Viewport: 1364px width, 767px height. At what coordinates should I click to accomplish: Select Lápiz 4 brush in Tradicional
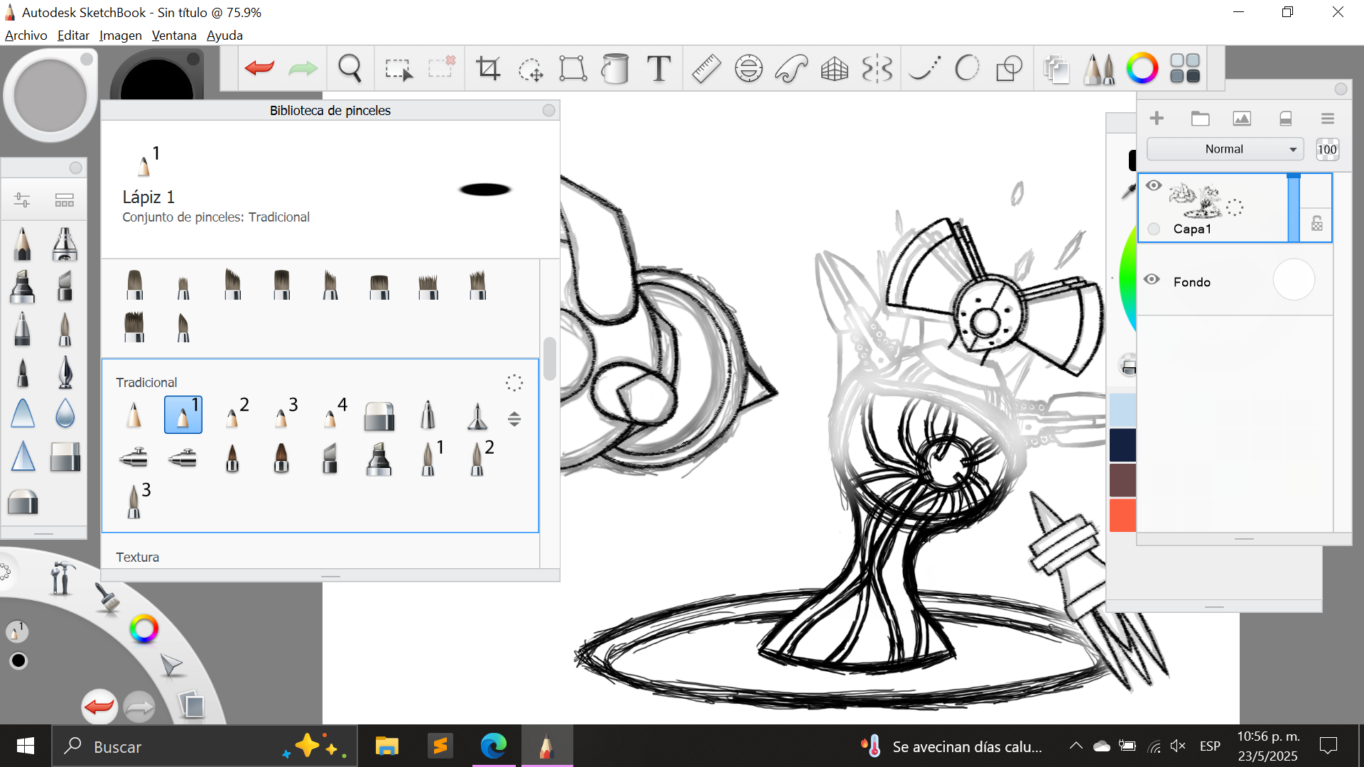coord(331,415)
